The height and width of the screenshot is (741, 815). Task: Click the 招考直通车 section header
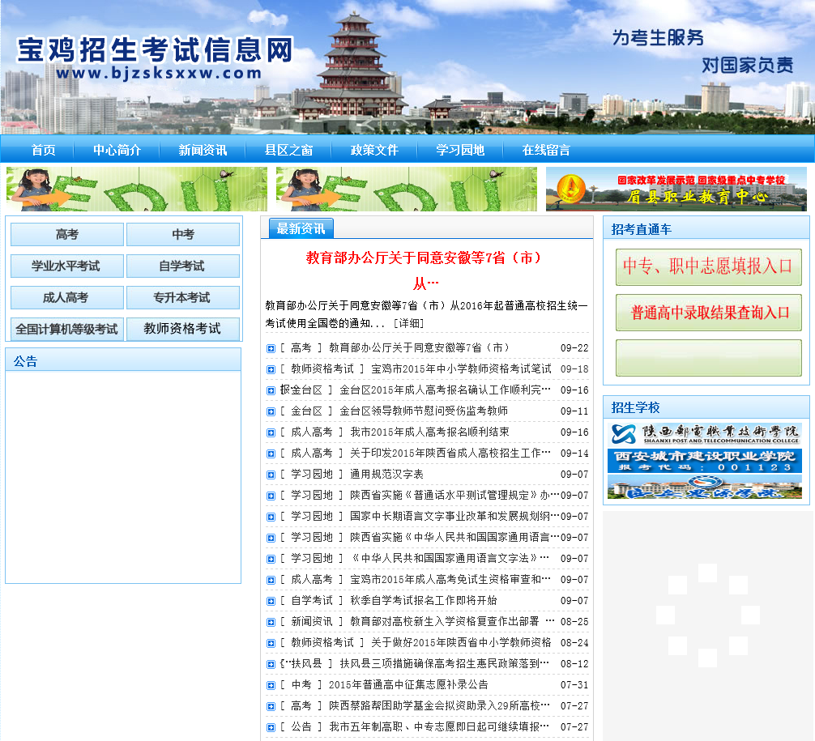[706, 228]
